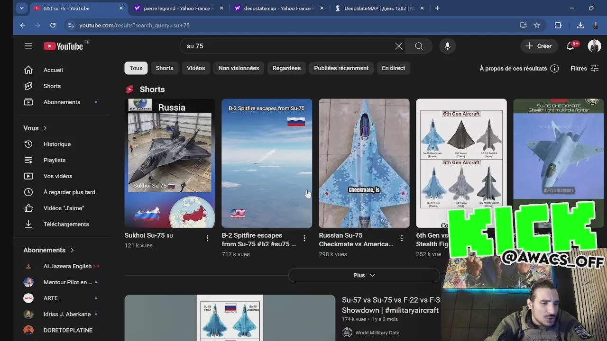Open Téléchargements in sidebar
Image resolution: width=607 pixels, height=341 pixels.
click(x=65, y=224)
